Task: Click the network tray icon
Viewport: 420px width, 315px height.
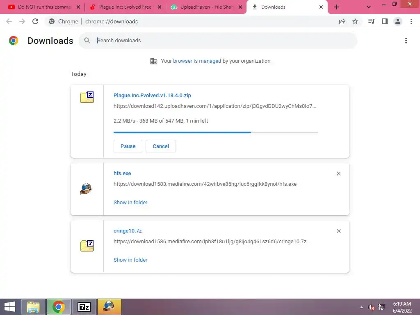Action: 381,307
